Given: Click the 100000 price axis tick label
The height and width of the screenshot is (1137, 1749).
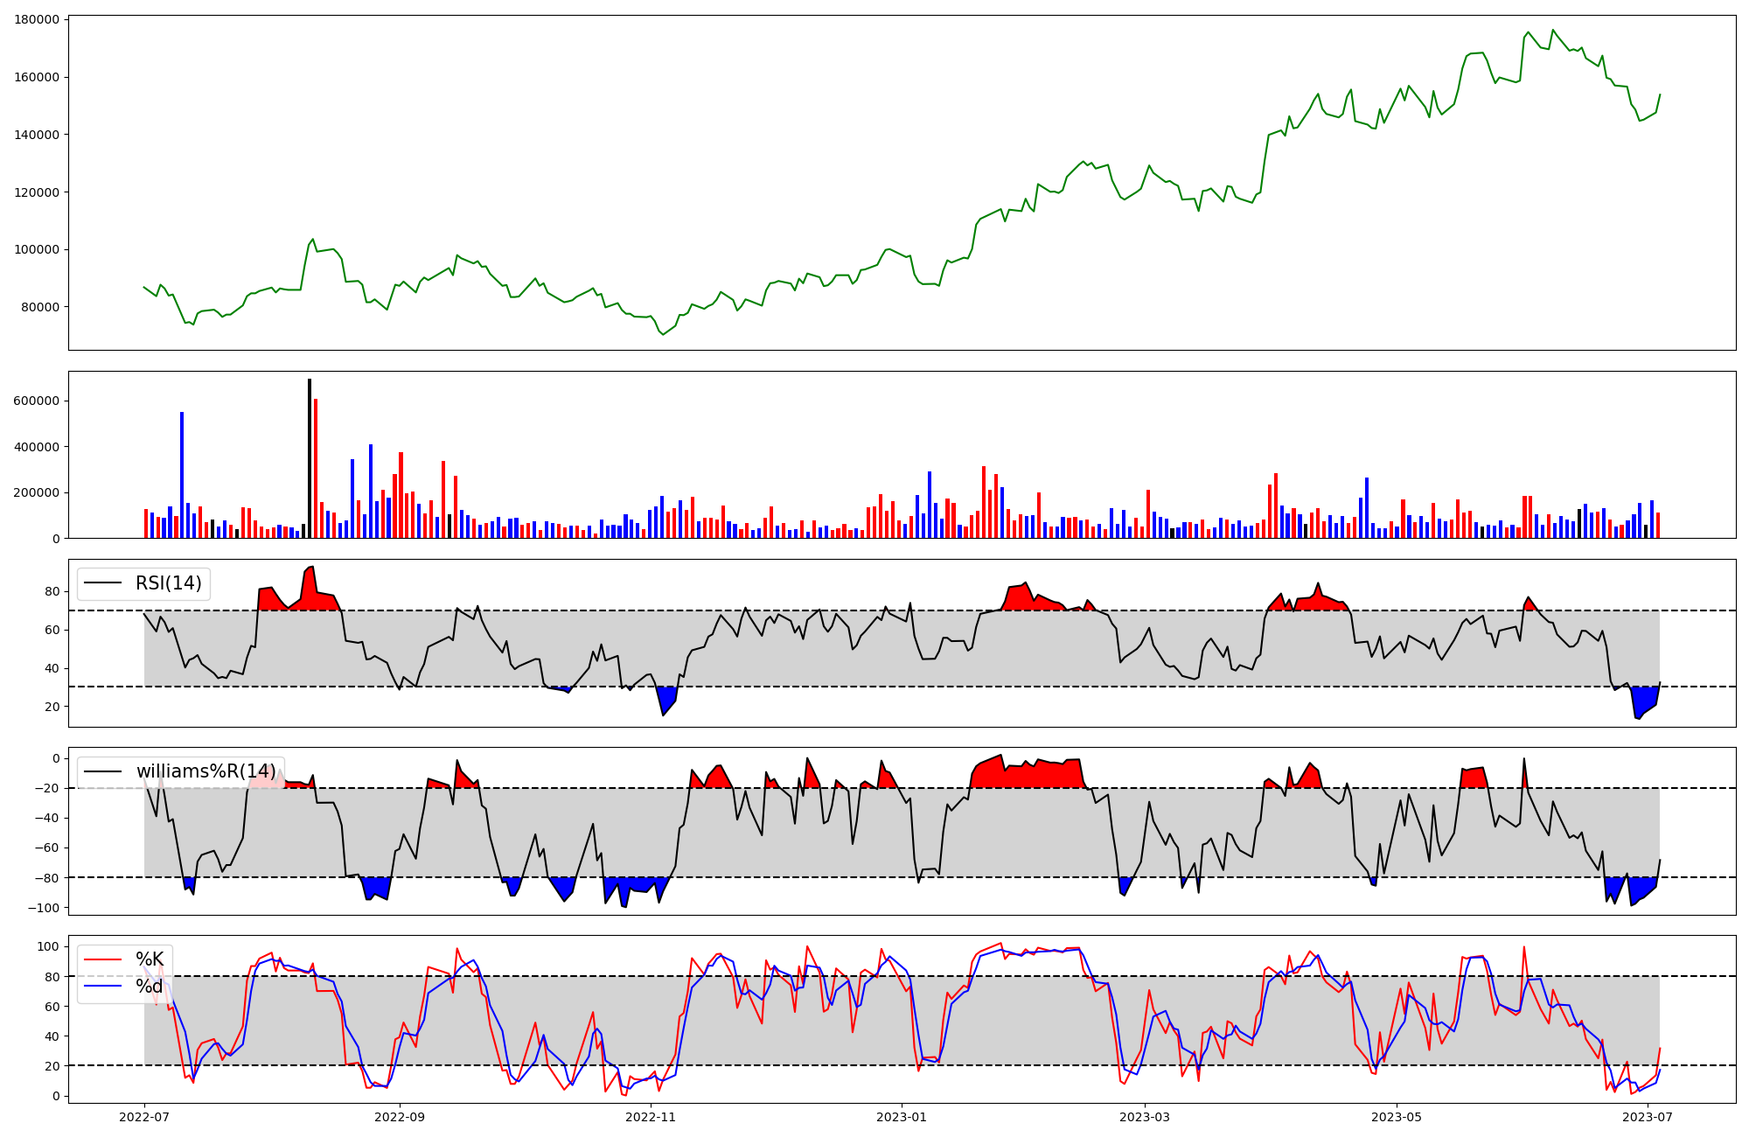Looking at the screenshot, I should tap(38, 249).
